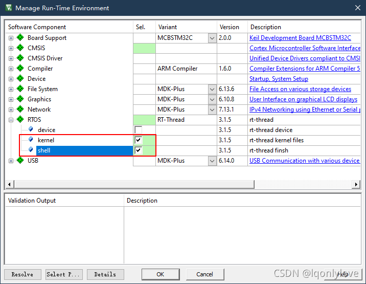Expand the Board Support tree node
The width and height of the screenshot is (366, 284).
tap(11, 38)
